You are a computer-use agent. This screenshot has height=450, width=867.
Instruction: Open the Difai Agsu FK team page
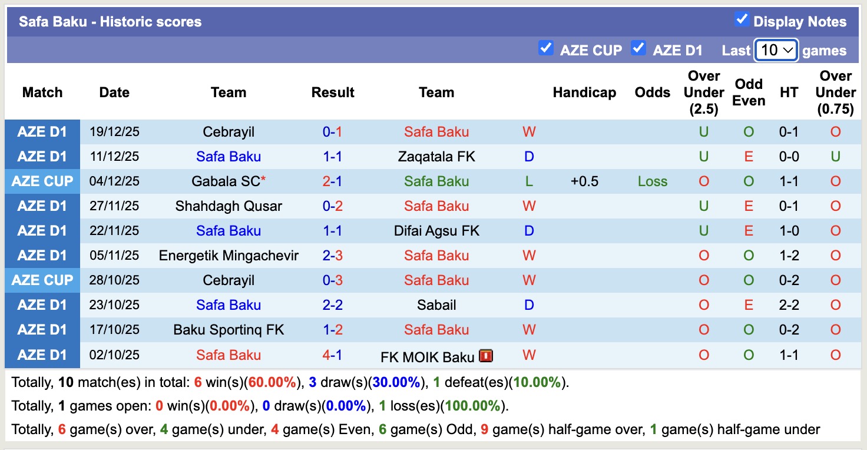[x=436, y=230]
